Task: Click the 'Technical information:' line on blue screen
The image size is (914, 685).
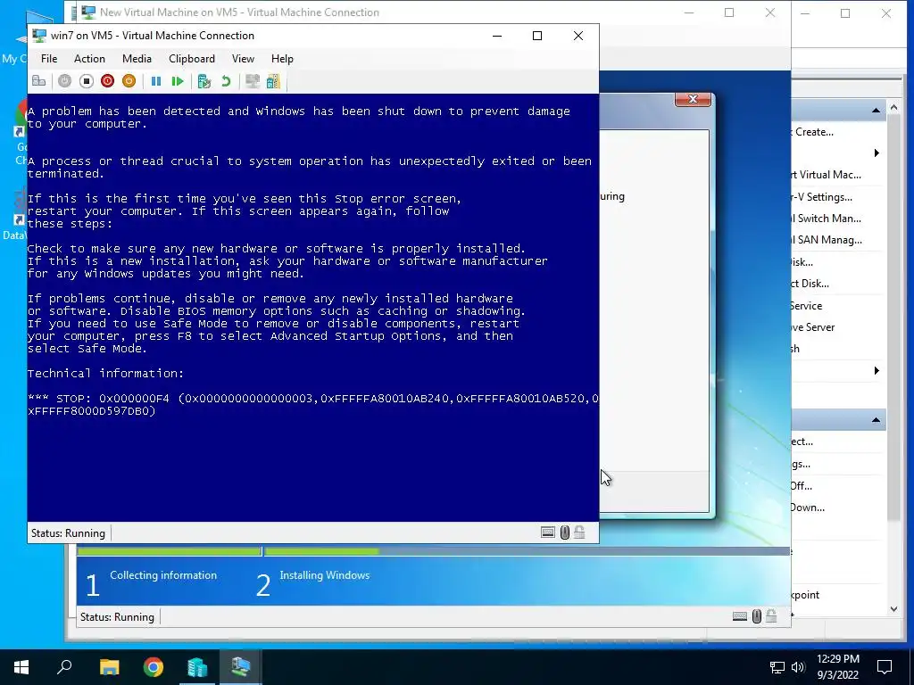Action: pos(105,374)
